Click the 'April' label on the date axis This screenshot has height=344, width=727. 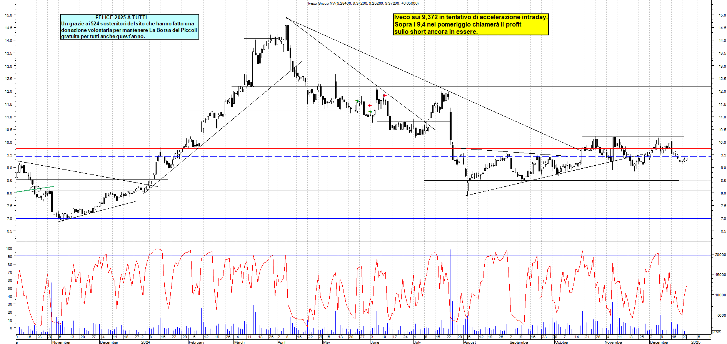(282, 342)
